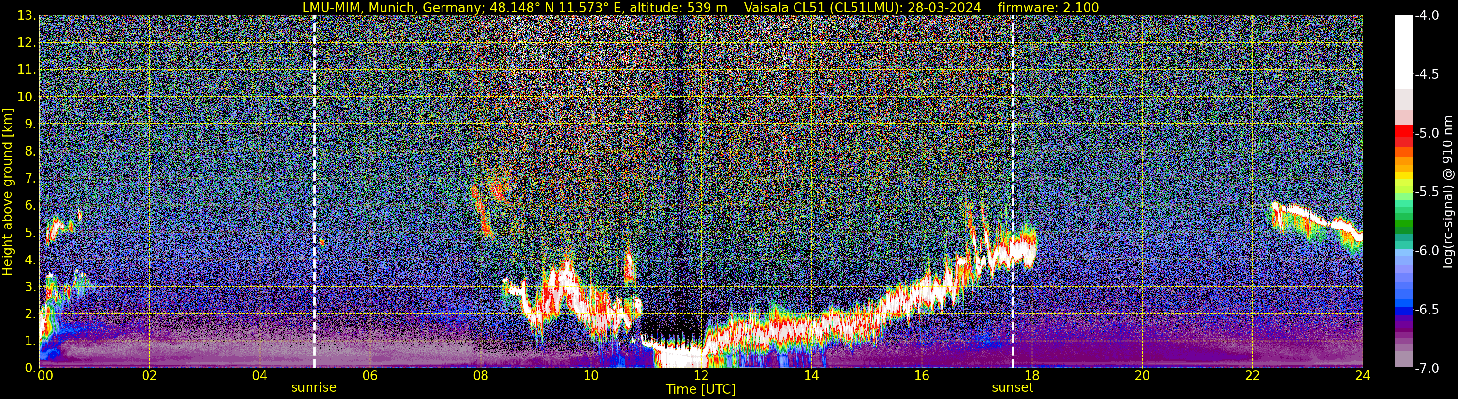Click the red cloud streak near 08 UTC at 6 km
The height and width of the screenshot is (399, 1458).
tap(481, 212)
